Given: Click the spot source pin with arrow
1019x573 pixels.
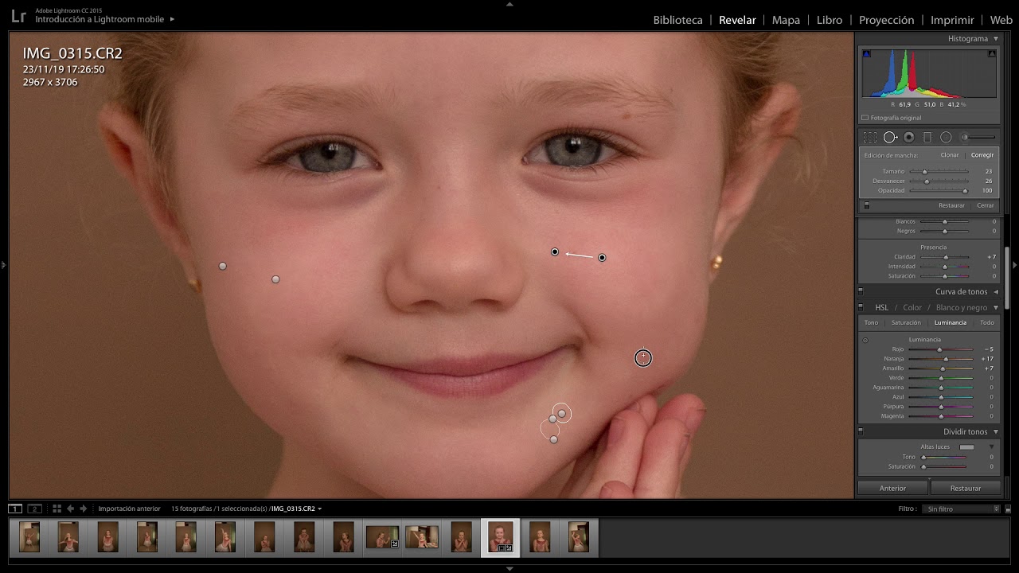Looking at the screenshot, I should (x=555, y=252).
